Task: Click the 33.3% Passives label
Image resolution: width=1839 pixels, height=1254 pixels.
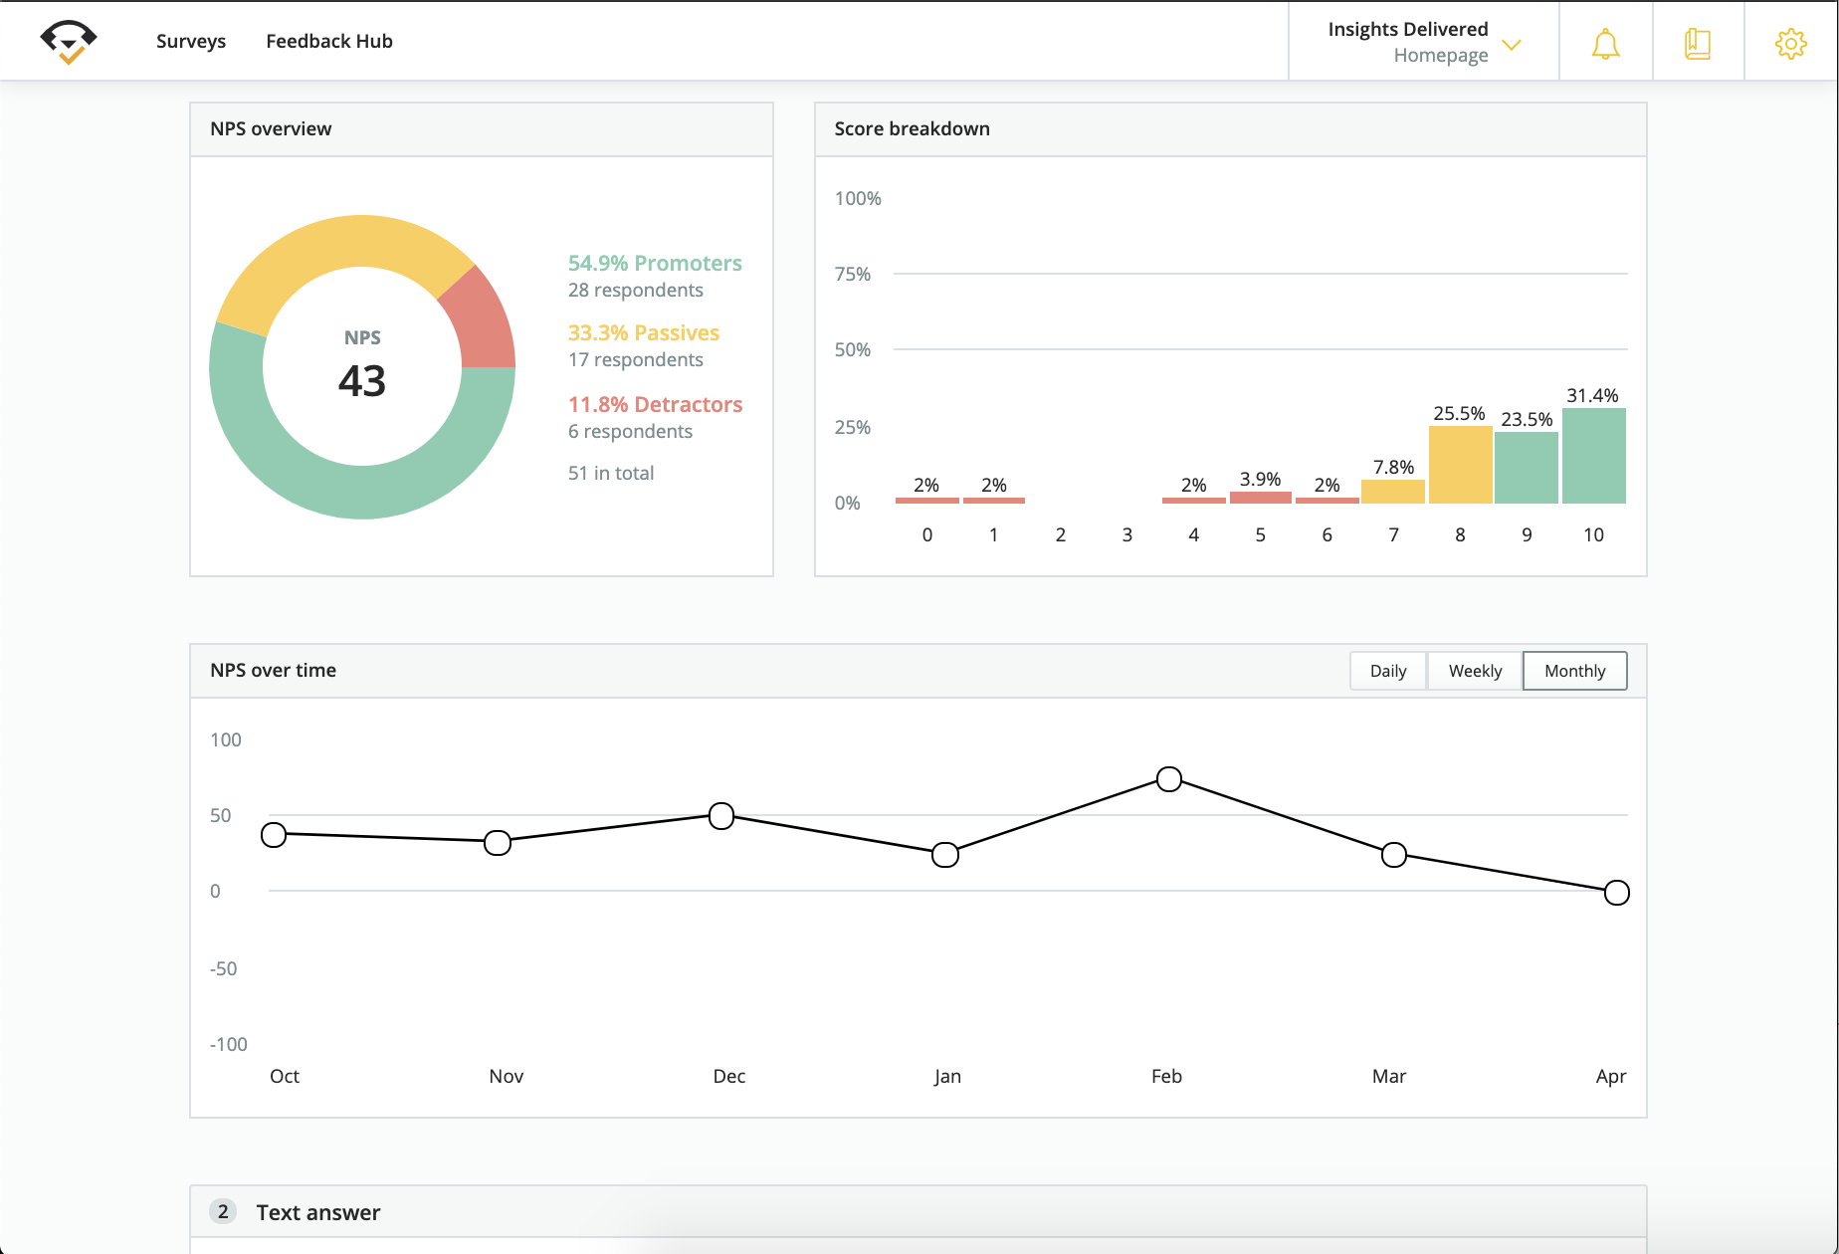Action: 643,332
